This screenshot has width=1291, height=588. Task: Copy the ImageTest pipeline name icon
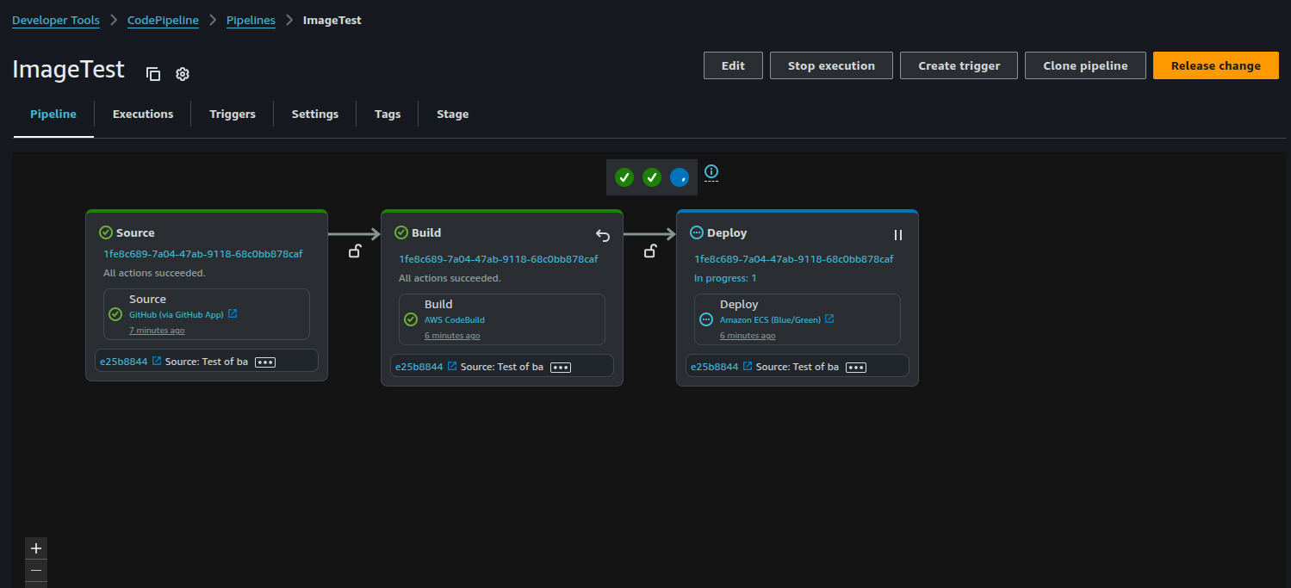pos(153,74)
